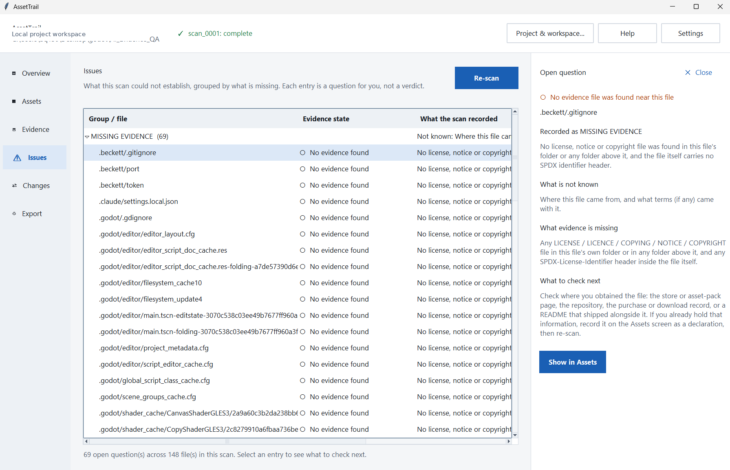Select .claude/settings.local.json row
730x470 pixels.
(x=298, y=201)
